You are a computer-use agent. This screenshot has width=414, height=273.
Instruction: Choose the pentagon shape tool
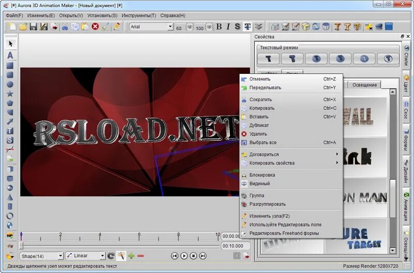coord(10,103)
